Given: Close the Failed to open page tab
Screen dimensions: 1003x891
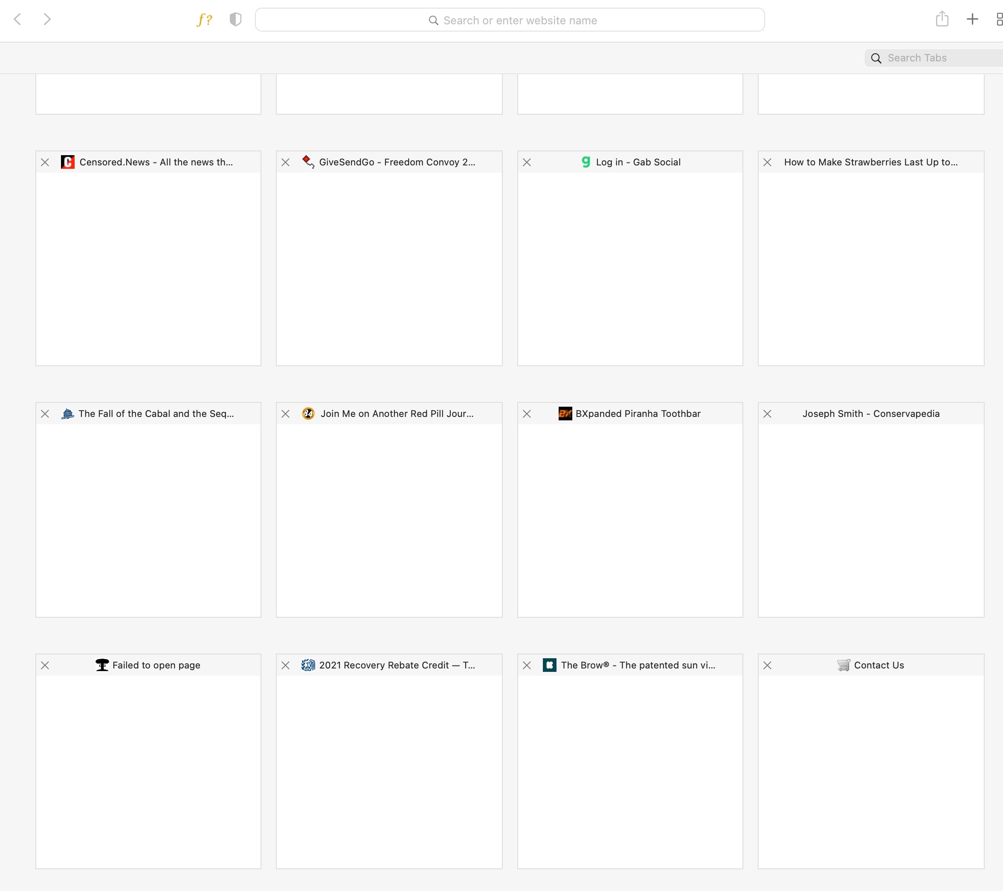Looking at the screenshot, I should (45, 666).
